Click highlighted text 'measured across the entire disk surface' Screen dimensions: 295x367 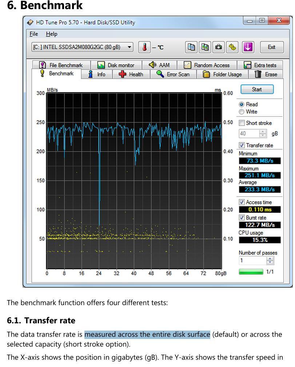click(x=147, y=335)
